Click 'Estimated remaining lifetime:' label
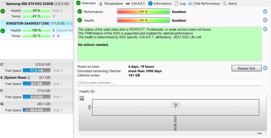Image resolution: width=271 pixels, height=138 pixels. (x=99, y=71)
